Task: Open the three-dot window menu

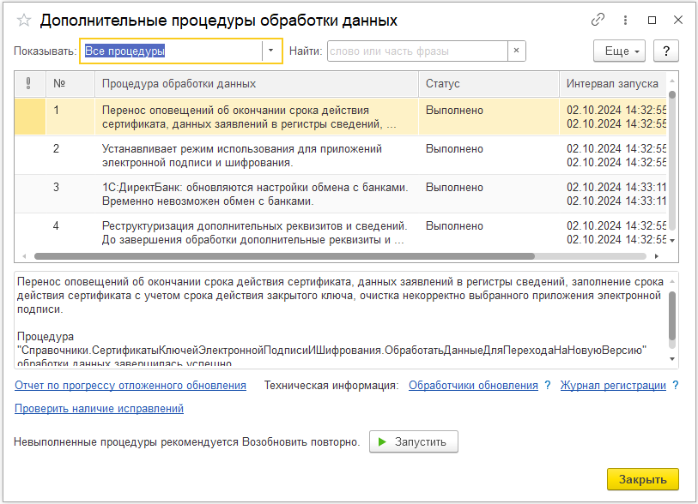Action: (625, 20)
